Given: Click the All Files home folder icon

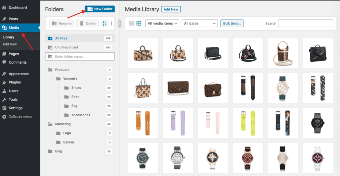Looking at the screenshot, I should point(50,38).
